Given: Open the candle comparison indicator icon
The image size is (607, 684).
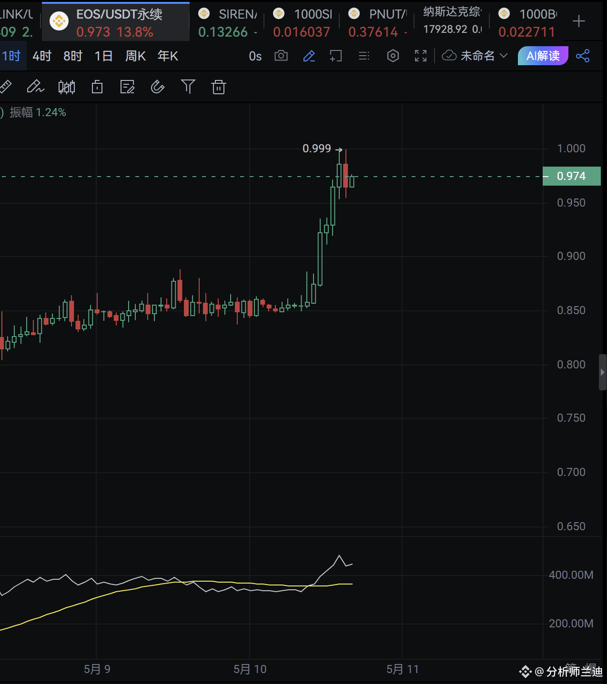Looking at the screenshot, I should [x=67, y=87].
